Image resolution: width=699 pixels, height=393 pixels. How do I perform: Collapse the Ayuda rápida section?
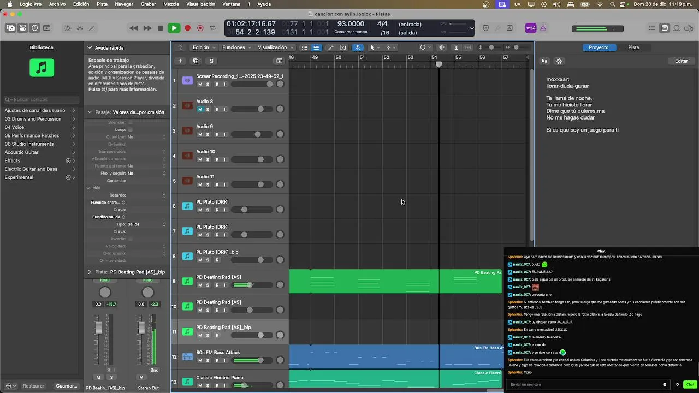[90, 47]
